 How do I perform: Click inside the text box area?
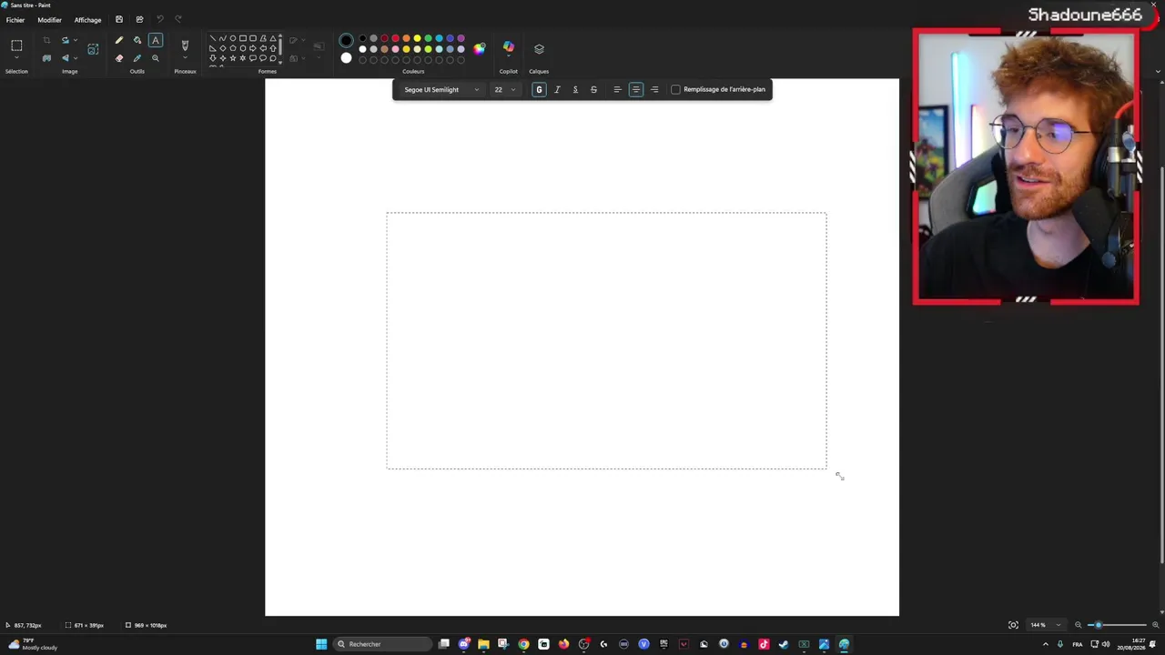point(606,340)
